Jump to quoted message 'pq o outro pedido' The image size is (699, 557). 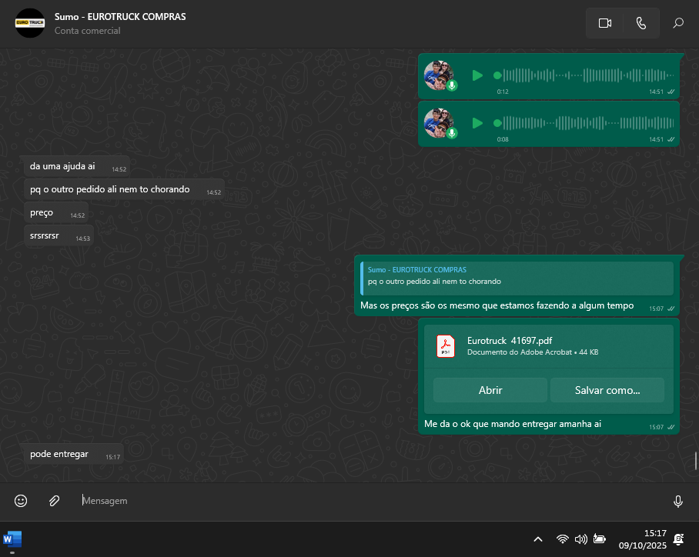(517, 277)
